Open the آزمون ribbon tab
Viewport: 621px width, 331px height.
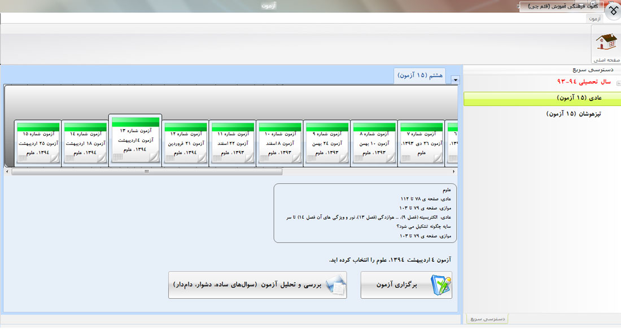[x=595, y=18]
